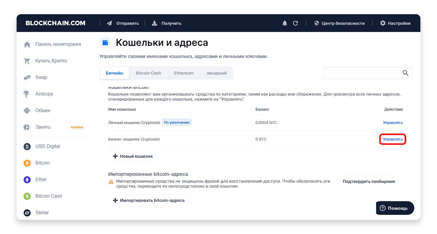
Task: Click the Импортированные bitcoin-адреса heading
Action: [148, 174]
